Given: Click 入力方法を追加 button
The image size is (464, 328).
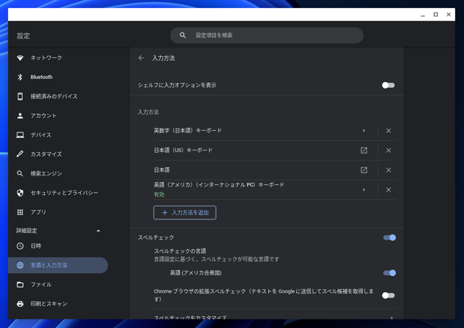Looking at the screenshot, I should coord(184,213).
